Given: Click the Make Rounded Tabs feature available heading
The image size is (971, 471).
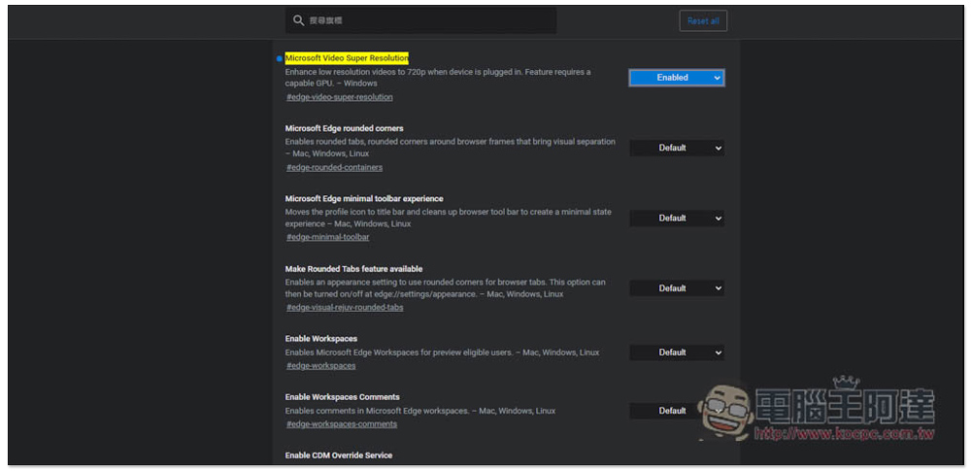Looking at the screenshot, I should [x=353, y=269].
